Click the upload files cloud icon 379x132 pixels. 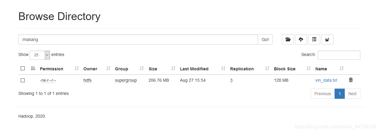301,40
